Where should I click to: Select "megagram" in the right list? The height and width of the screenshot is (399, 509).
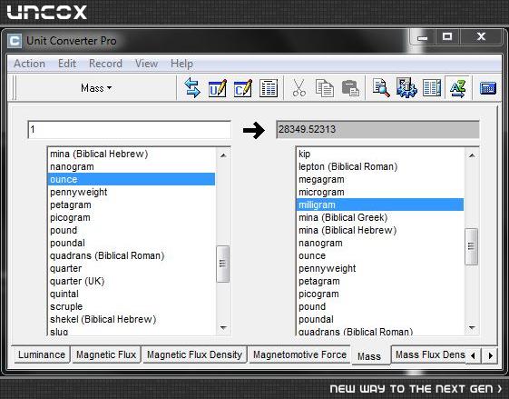tap(380, 179)
